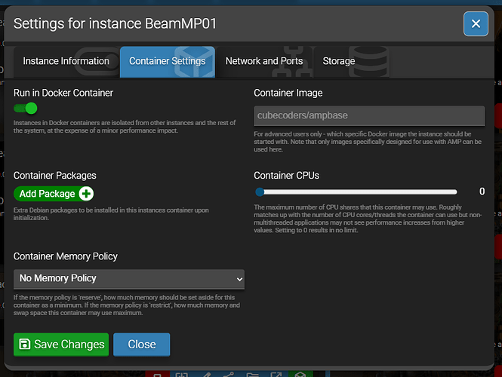502x377 pixels.
Task: Click the Container Image text field
Action: (x=368, y=115)
